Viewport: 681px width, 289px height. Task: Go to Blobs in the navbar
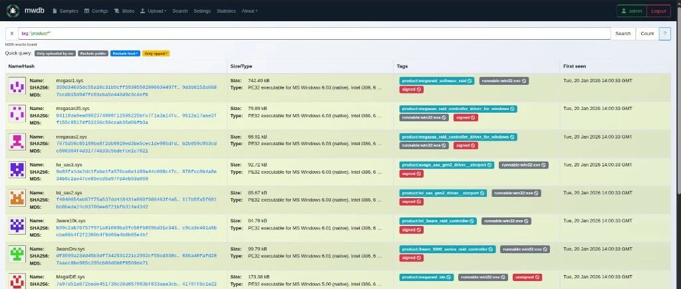pos(124,11)
